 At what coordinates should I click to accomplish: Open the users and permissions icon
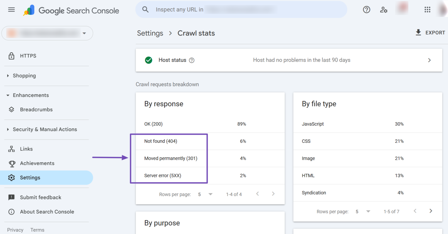384,10
